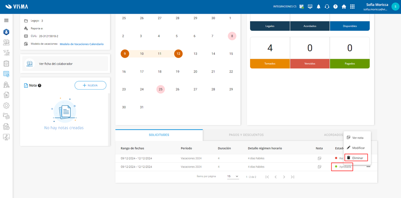Viewport: 401px width, 198px height.
Task: Open Ver ficha del colaborador
Action: pos(65,64)
